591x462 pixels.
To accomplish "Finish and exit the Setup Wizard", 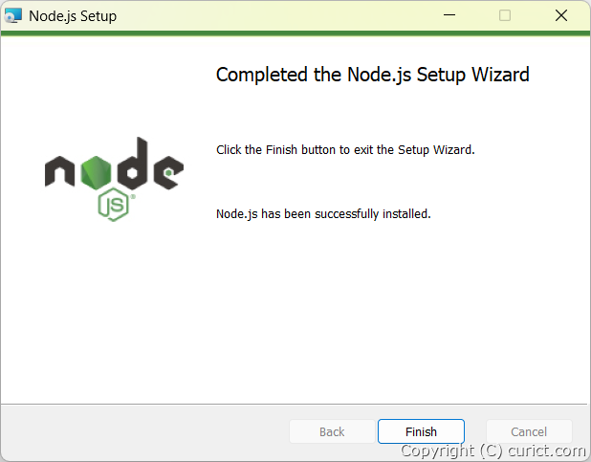I will pos(421,431).
